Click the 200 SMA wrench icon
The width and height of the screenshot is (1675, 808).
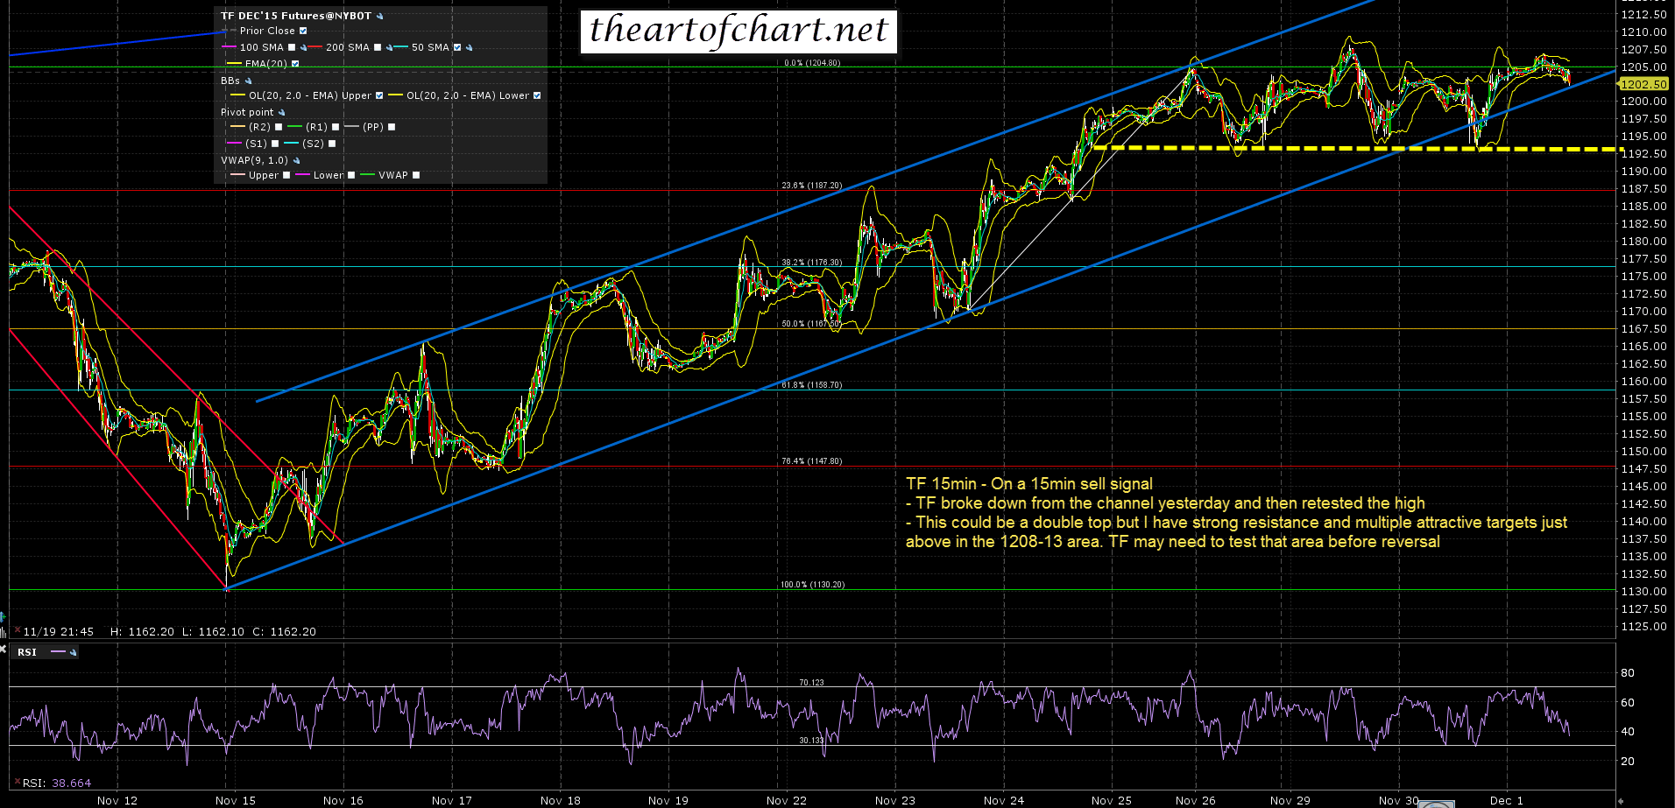tap(388, 48)
